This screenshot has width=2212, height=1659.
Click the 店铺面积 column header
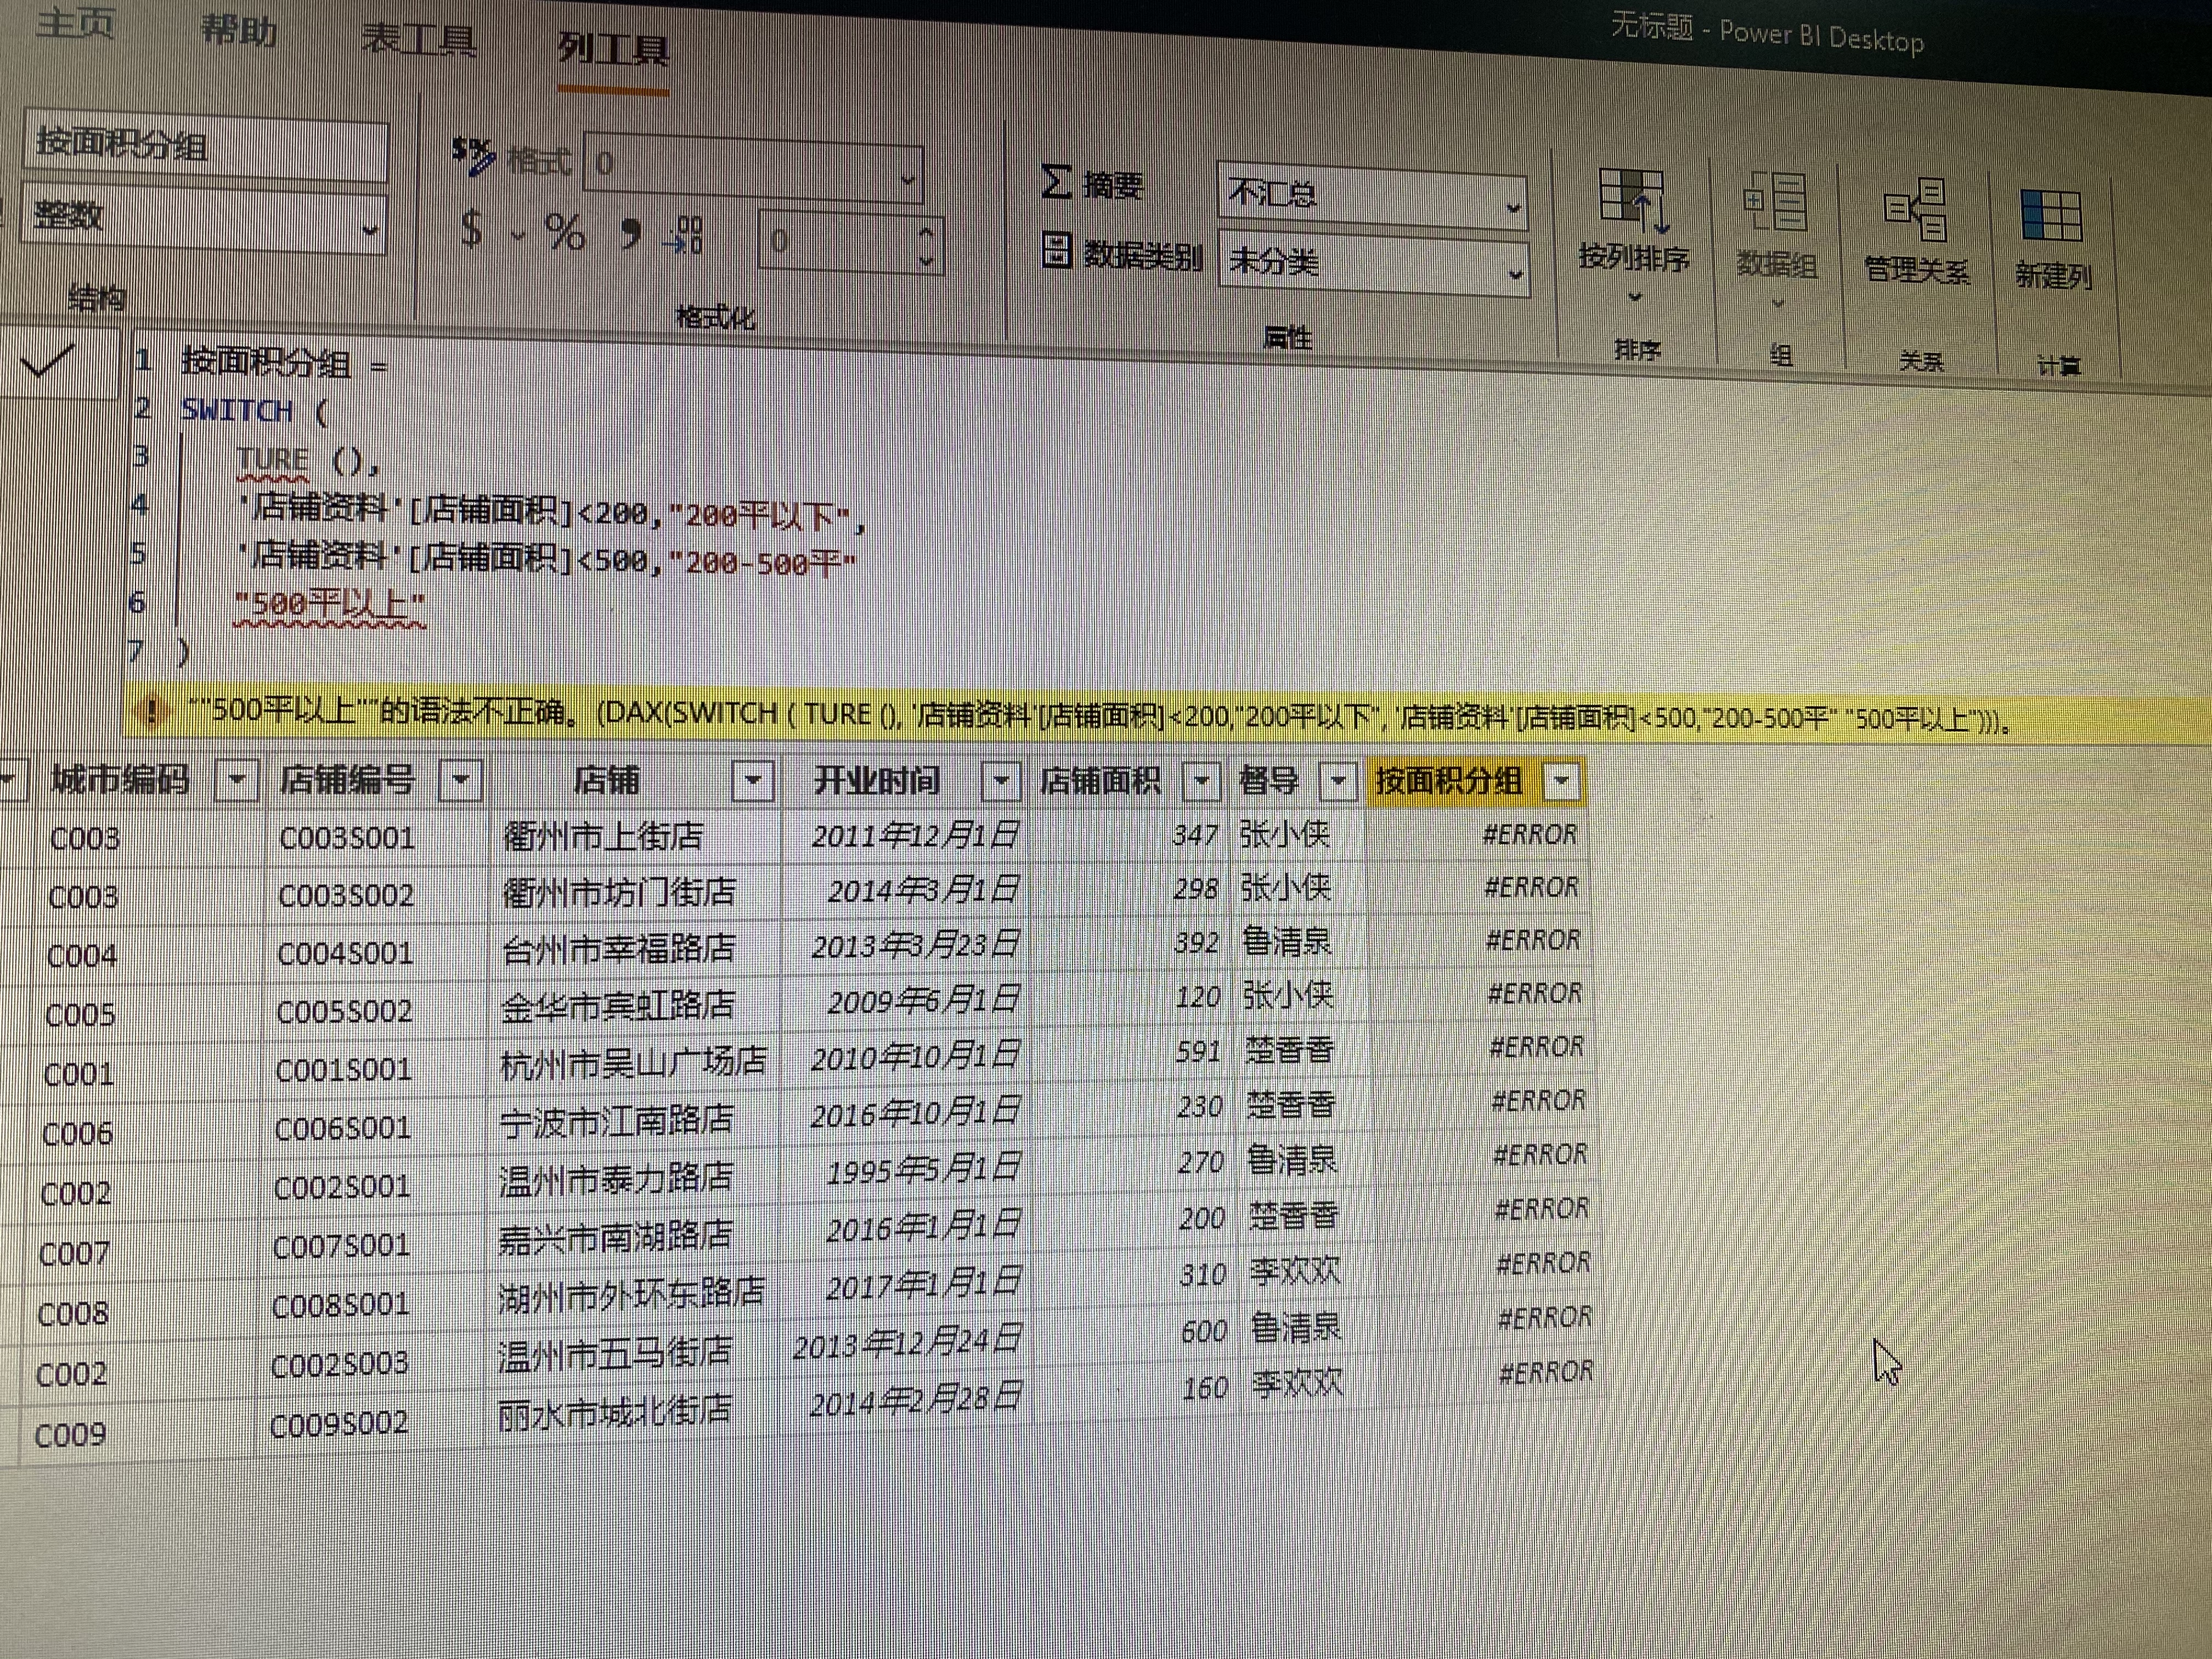click(x=1100, y=781)
